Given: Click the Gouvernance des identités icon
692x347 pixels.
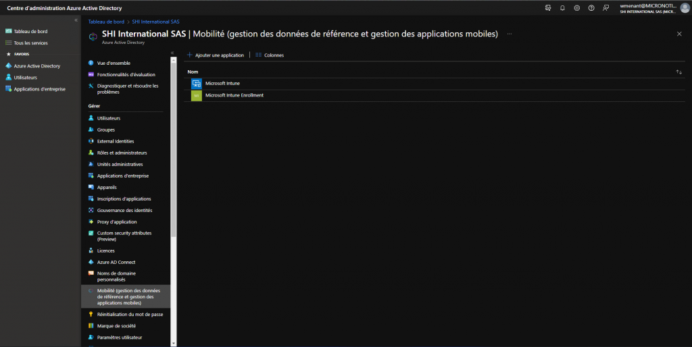Looking at the screenshot, I should 91,211.
